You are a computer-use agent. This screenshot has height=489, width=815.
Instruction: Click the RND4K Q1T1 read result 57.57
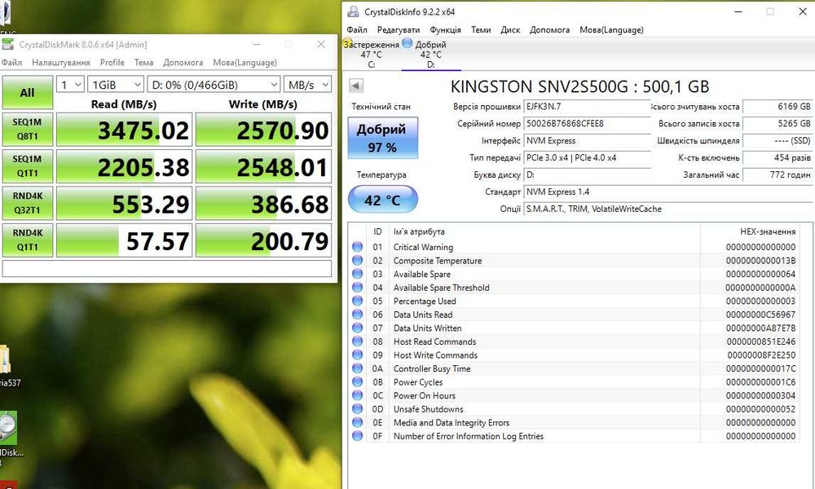point(124,240)
